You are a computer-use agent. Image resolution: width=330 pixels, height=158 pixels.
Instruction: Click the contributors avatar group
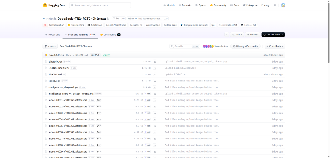pyautogui.click(x=208, y=46)
